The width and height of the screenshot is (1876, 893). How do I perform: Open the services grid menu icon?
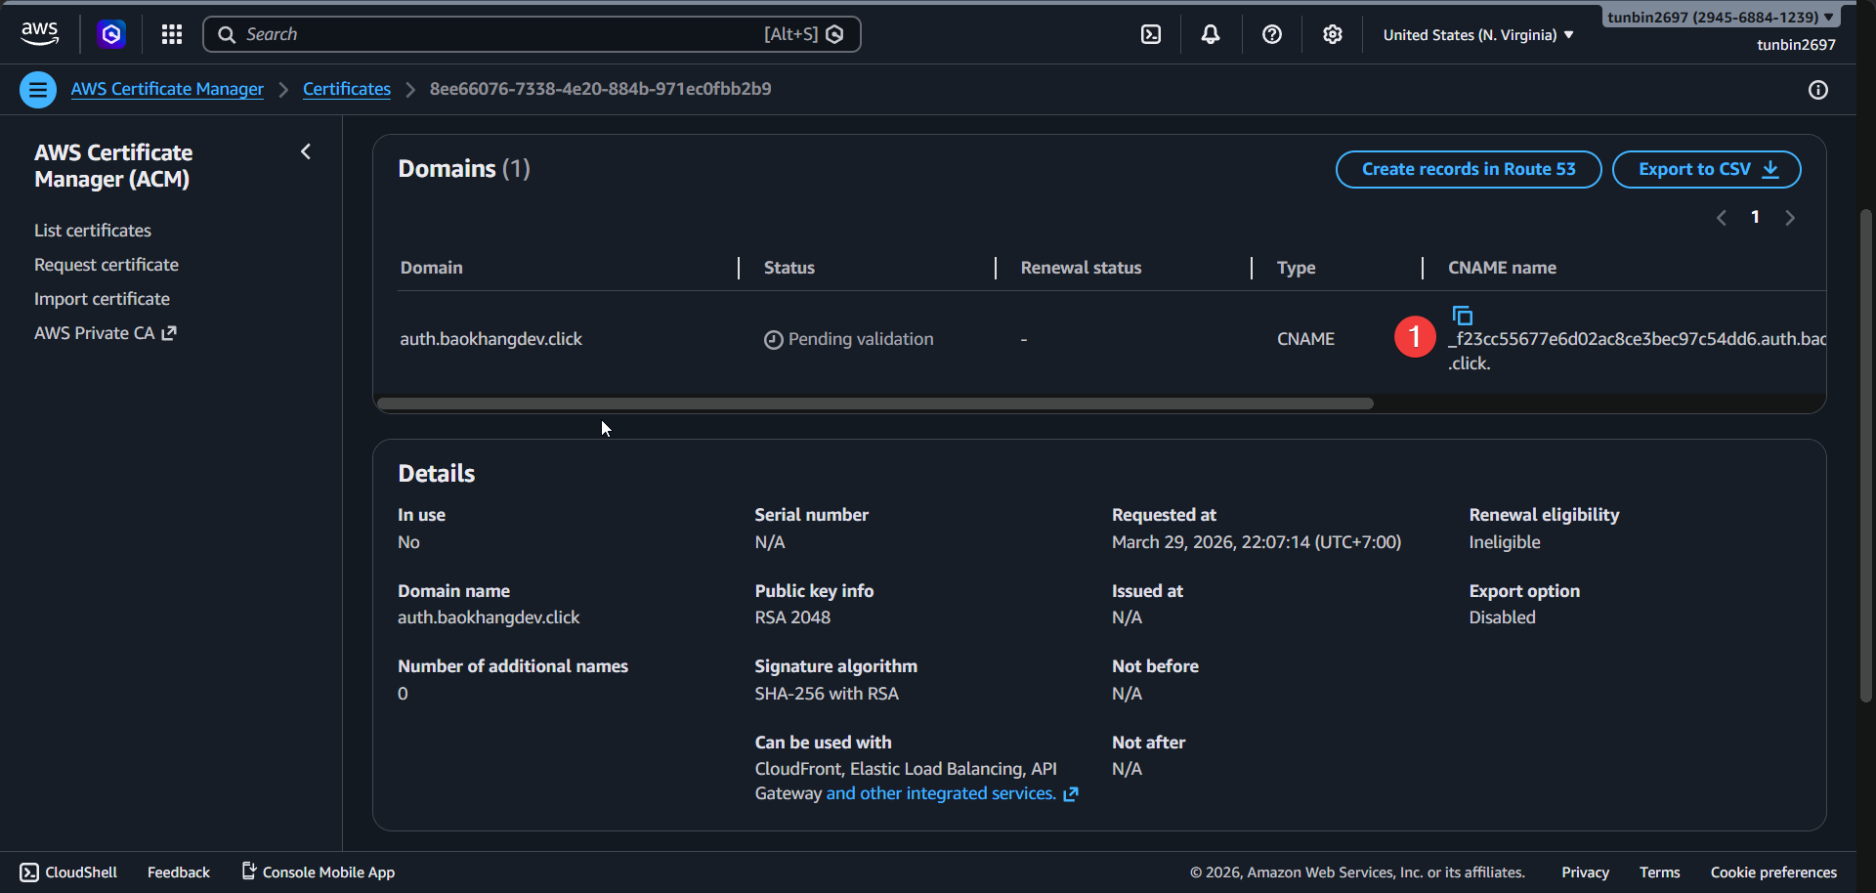tap(172, 34)
